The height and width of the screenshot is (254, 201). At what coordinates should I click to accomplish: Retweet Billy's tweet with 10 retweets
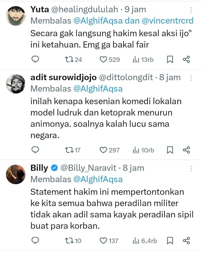click(73, 241)
